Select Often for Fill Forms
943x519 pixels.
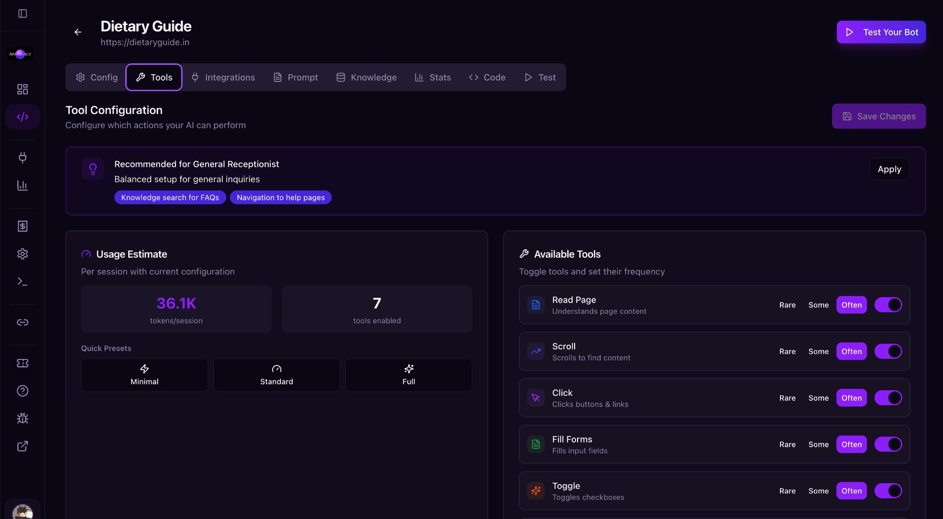852,444
